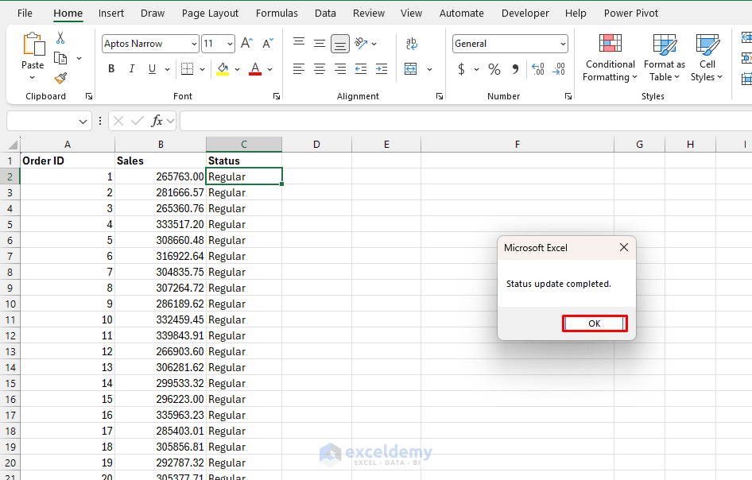Click OK in the message box
The height and width of the screenshot is (480, 752).
tap(595, 323)
